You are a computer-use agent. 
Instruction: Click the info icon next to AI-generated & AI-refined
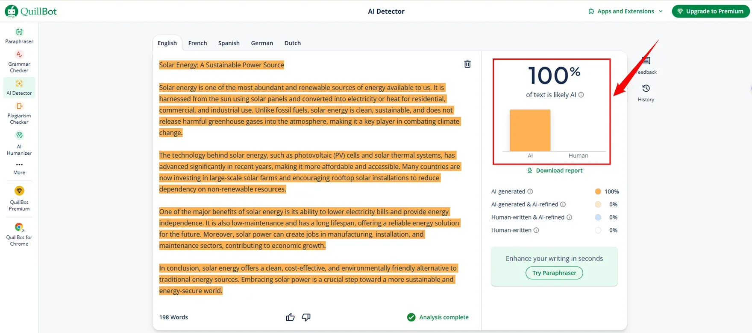point(563,204)
